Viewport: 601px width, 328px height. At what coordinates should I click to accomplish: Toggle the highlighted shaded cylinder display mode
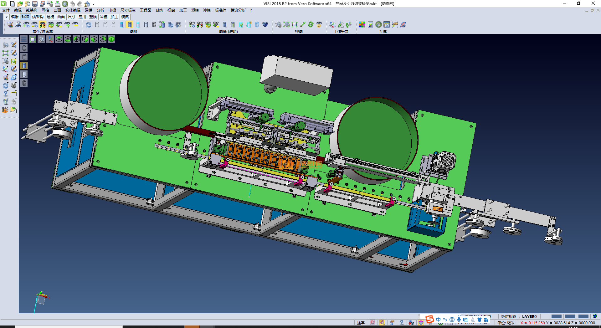pos(130,25)
